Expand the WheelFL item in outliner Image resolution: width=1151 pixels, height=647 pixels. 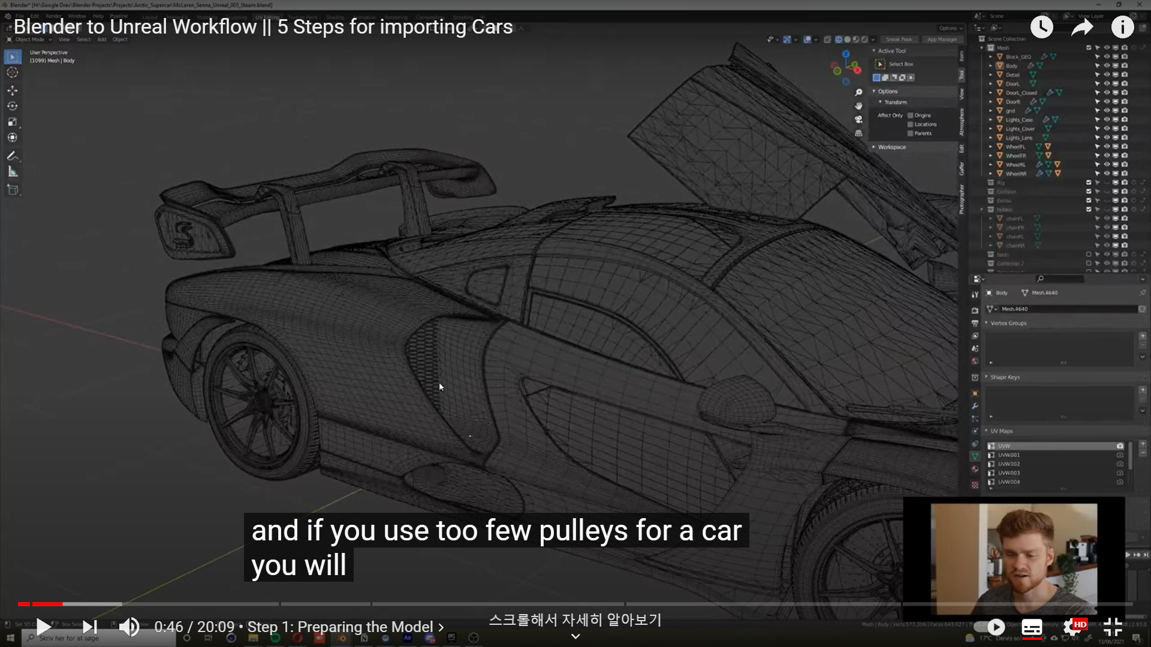click(x=990, y=147)
